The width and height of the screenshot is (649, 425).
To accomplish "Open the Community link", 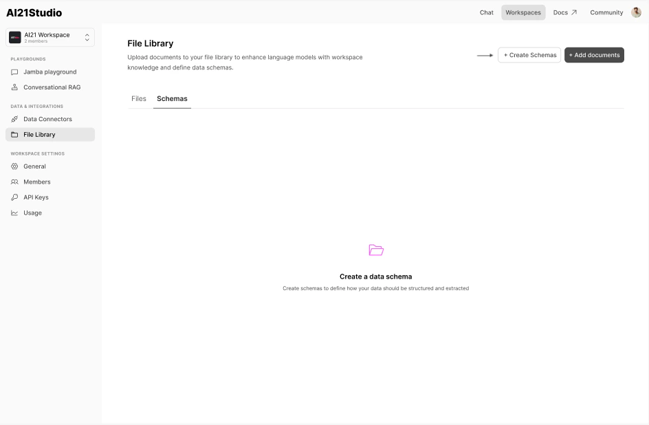I will click(605, 12).
